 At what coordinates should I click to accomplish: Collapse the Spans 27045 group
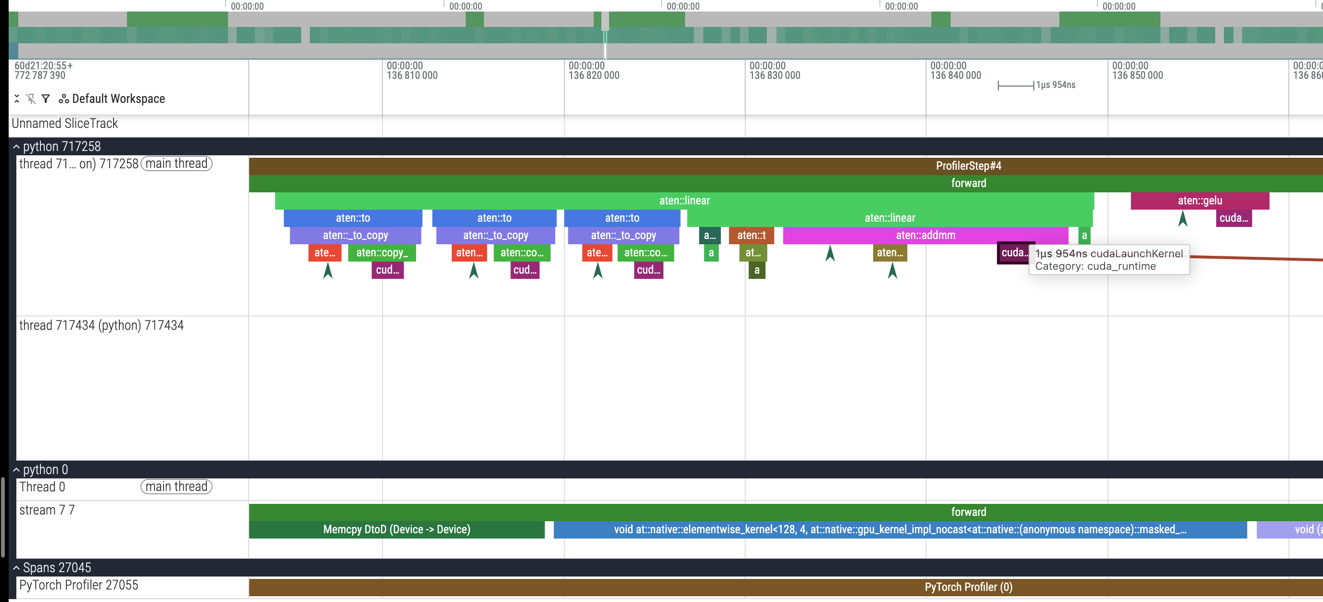pos(16,567)
